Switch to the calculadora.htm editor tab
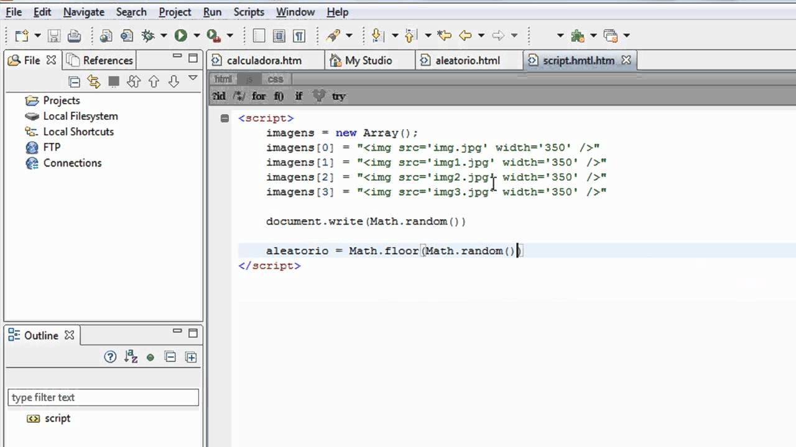Screen dimensions: 796x447 264,60
